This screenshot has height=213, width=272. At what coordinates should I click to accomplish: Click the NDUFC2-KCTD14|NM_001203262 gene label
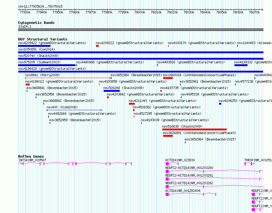click(x=189, y=183)
